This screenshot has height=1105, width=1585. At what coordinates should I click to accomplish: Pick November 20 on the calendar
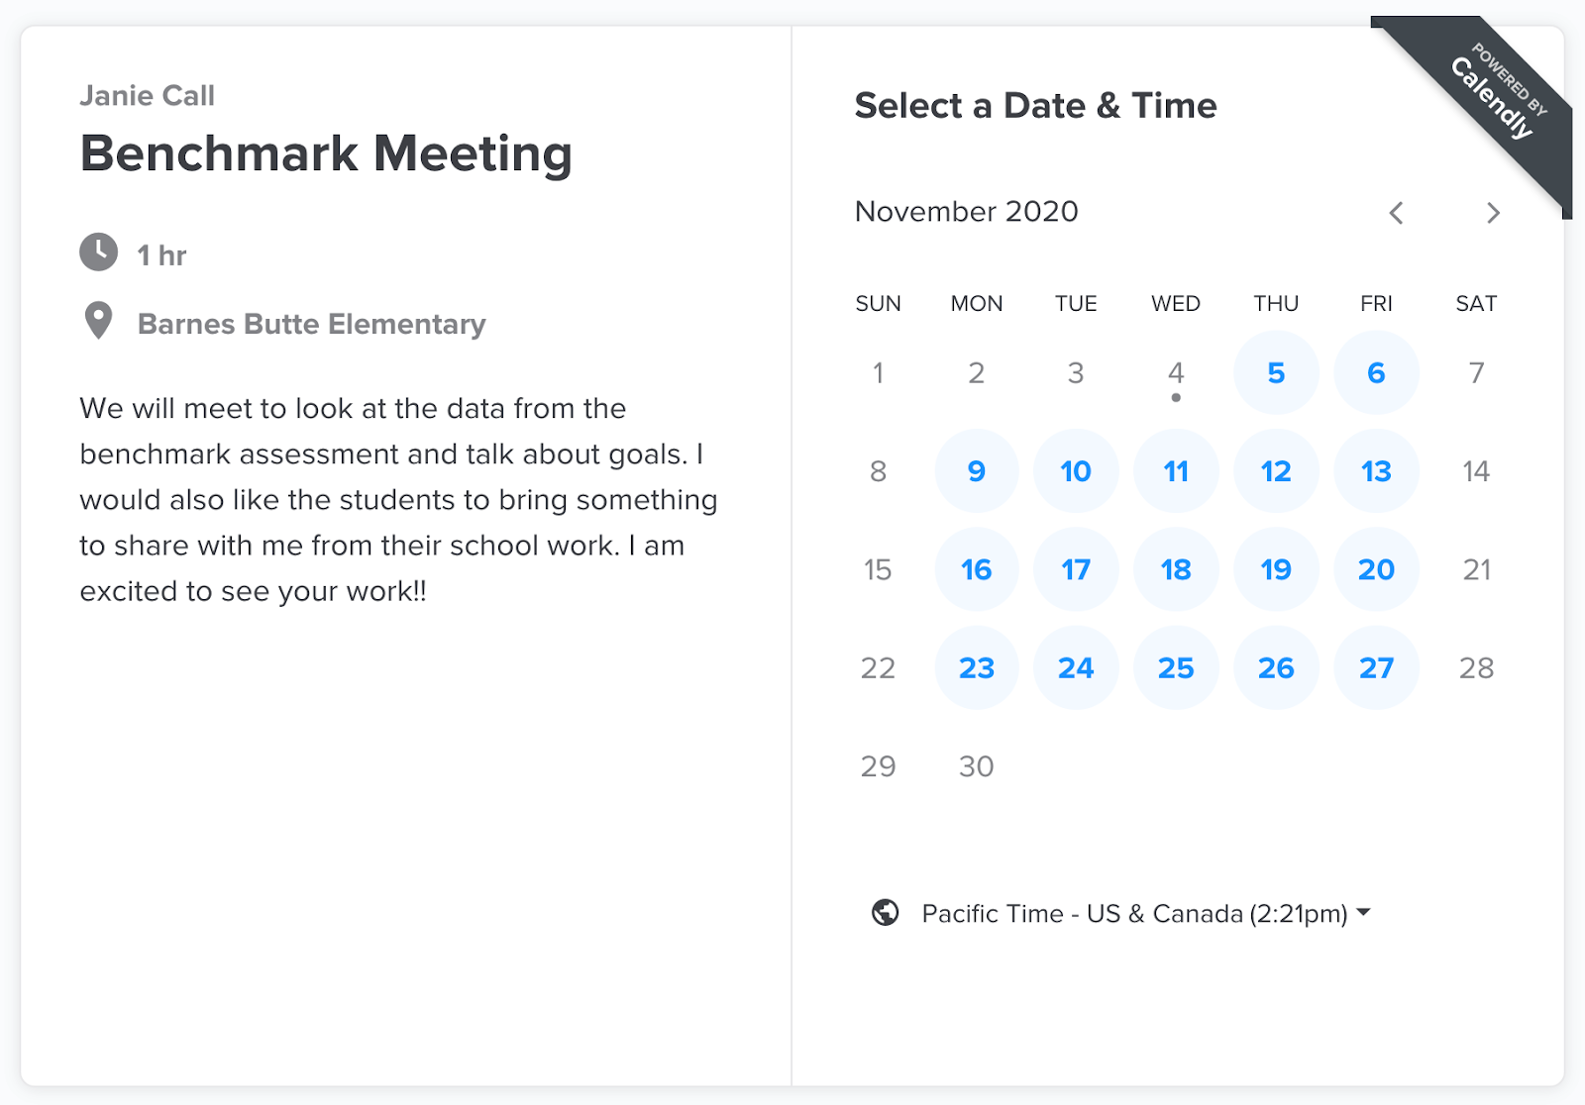click(x=1376, y=569)
